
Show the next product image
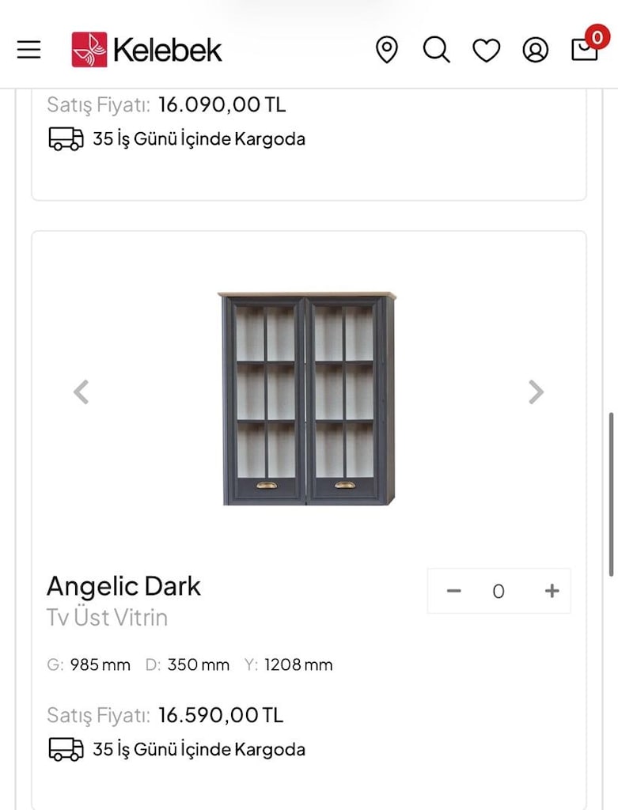coord(536,392)
